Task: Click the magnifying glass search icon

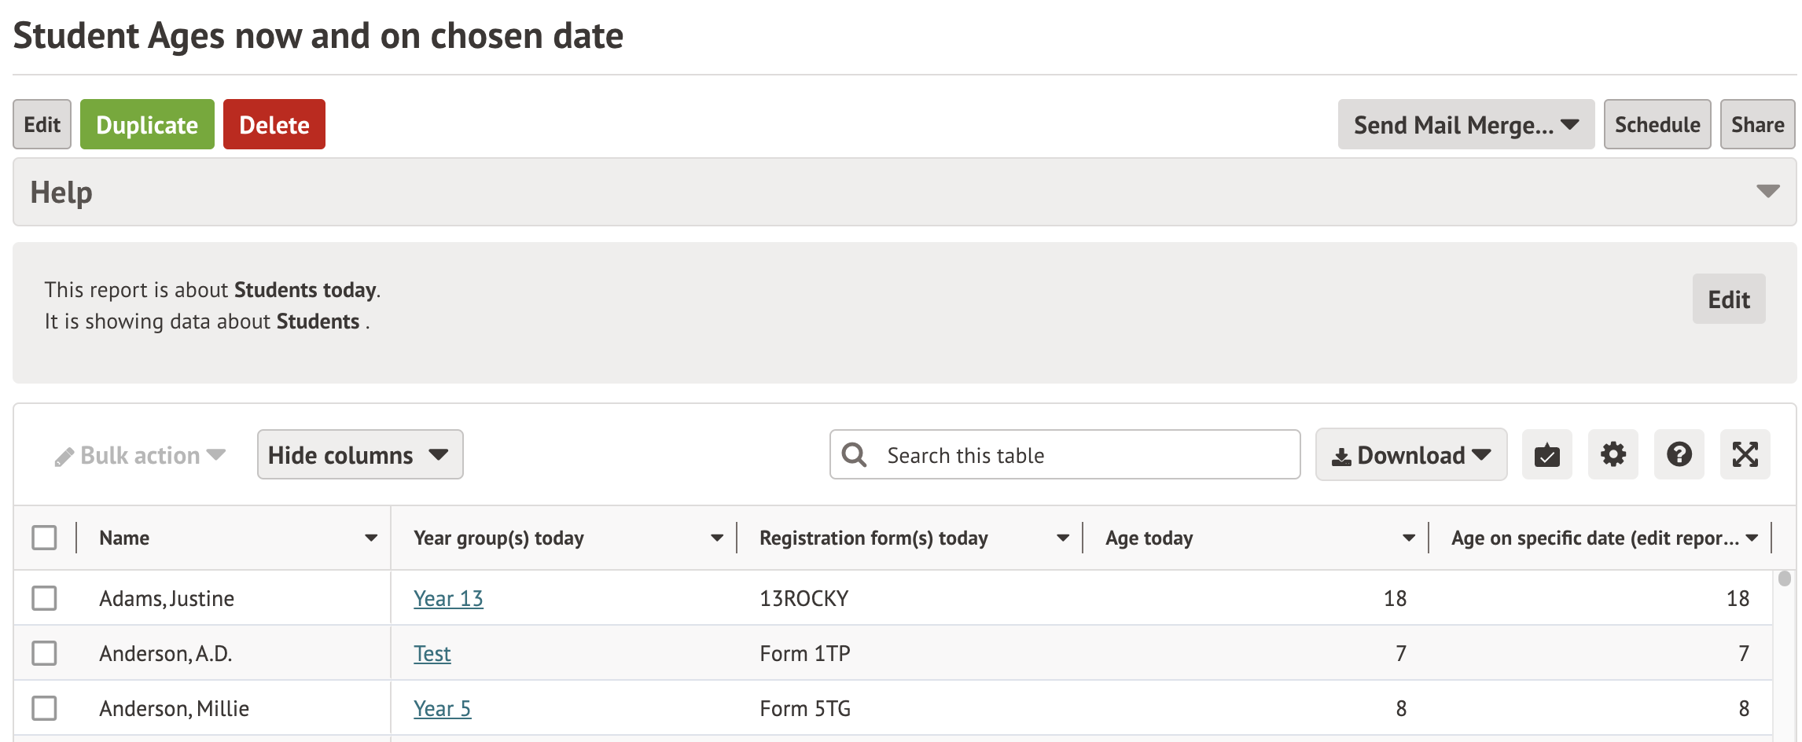Action: 854,455
